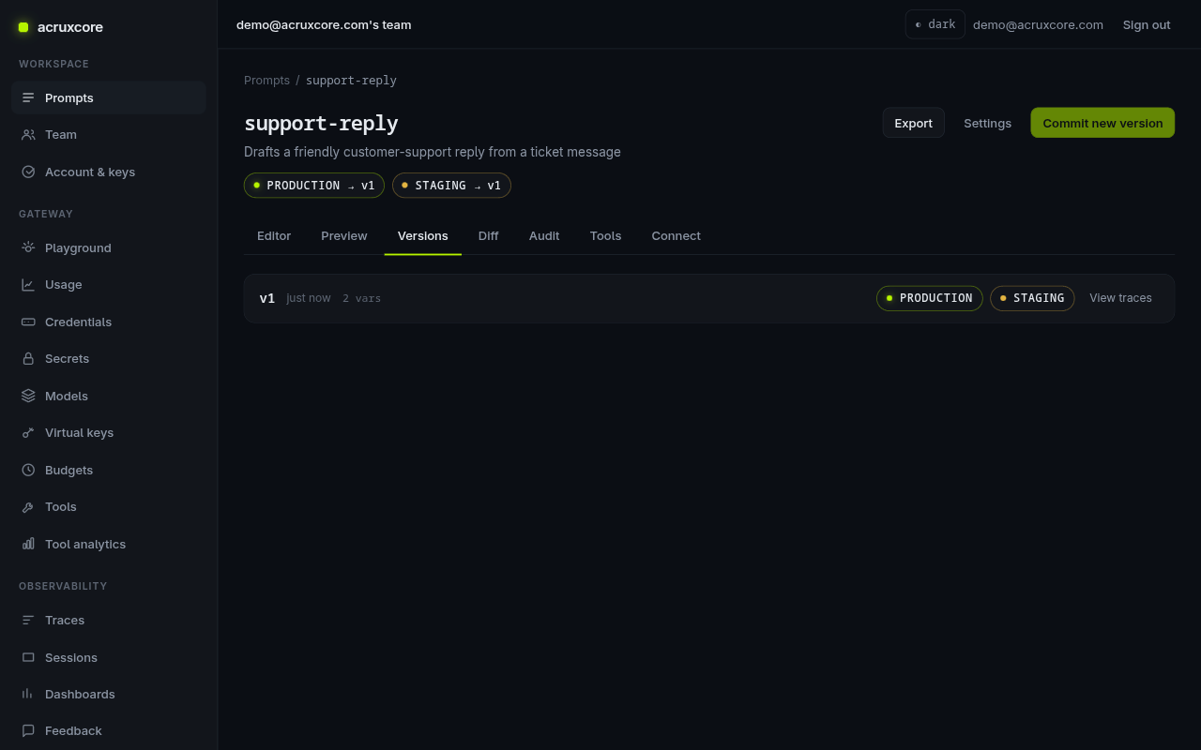Click the Export button
Screen dimensions: 1201x750
[913, 123]
